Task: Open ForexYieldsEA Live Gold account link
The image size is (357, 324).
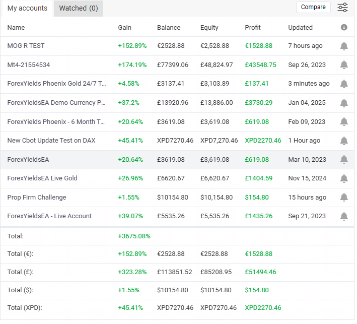Action: pos(42,178)
